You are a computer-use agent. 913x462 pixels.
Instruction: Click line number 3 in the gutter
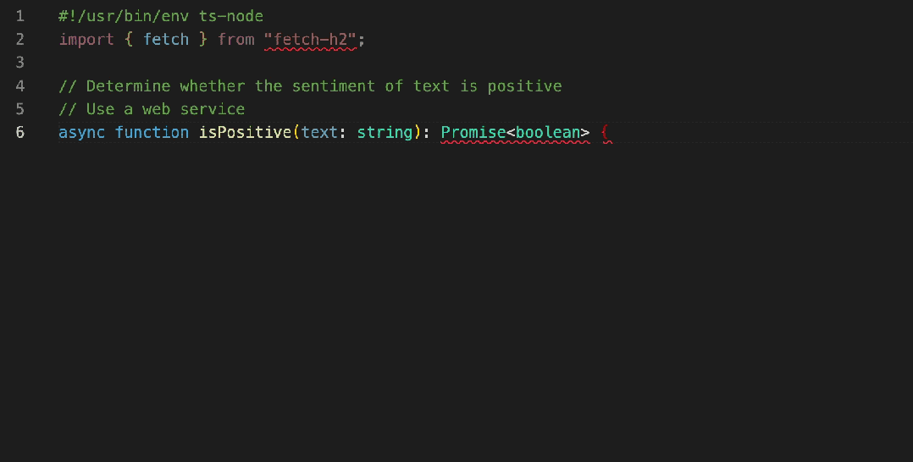[x=20, y=63]
